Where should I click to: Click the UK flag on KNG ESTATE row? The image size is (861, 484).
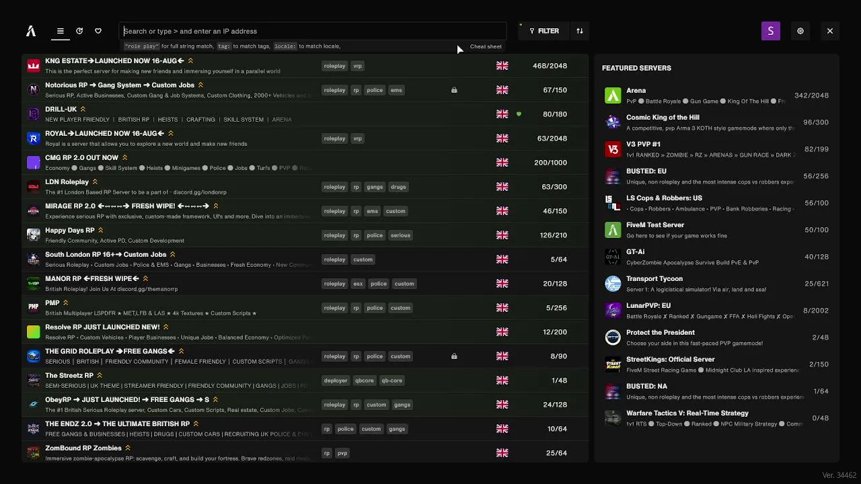(x=502, y=66)
